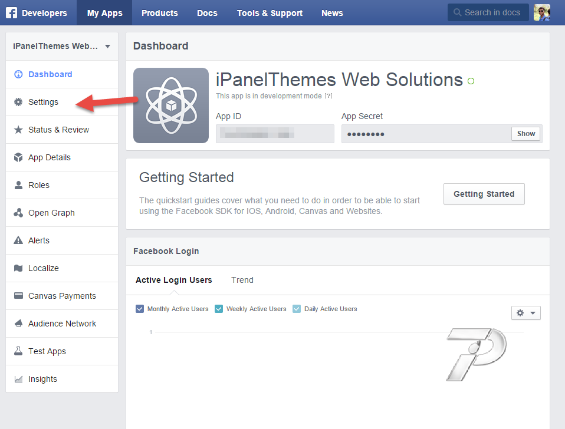565x429 pixels.
Task: Open the Open Graph icon in sidebar
Action: coord(18,213)
